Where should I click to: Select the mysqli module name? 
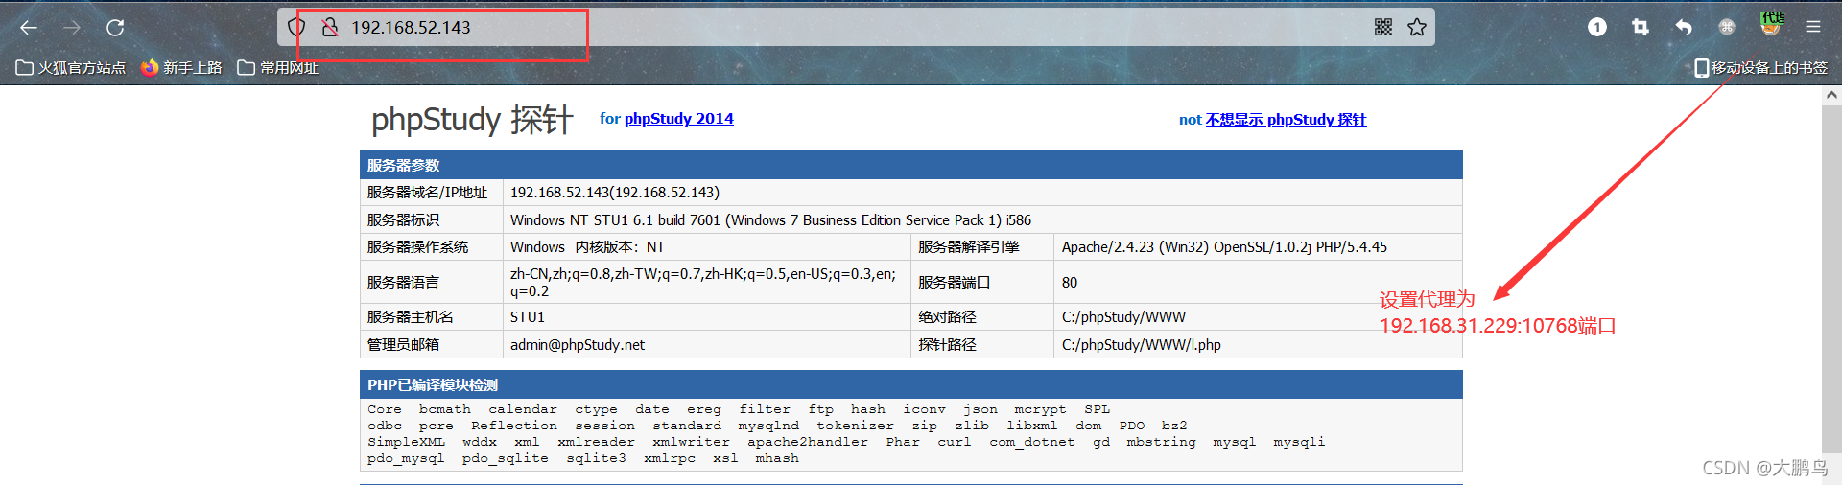tap(1299, 442)
